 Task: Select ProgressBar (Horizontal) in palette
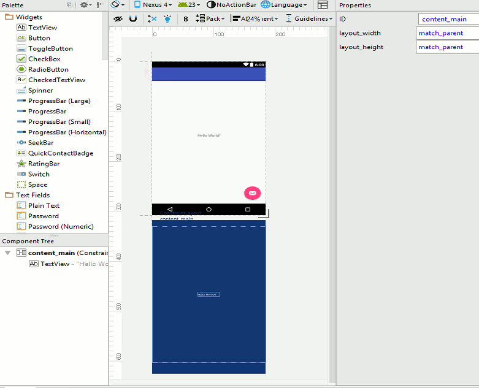[x=61, y=132]
